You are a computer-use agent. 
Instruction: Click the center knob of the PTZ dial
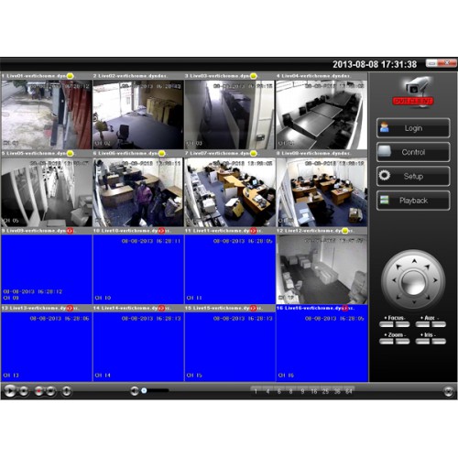[x=413, y=282]
